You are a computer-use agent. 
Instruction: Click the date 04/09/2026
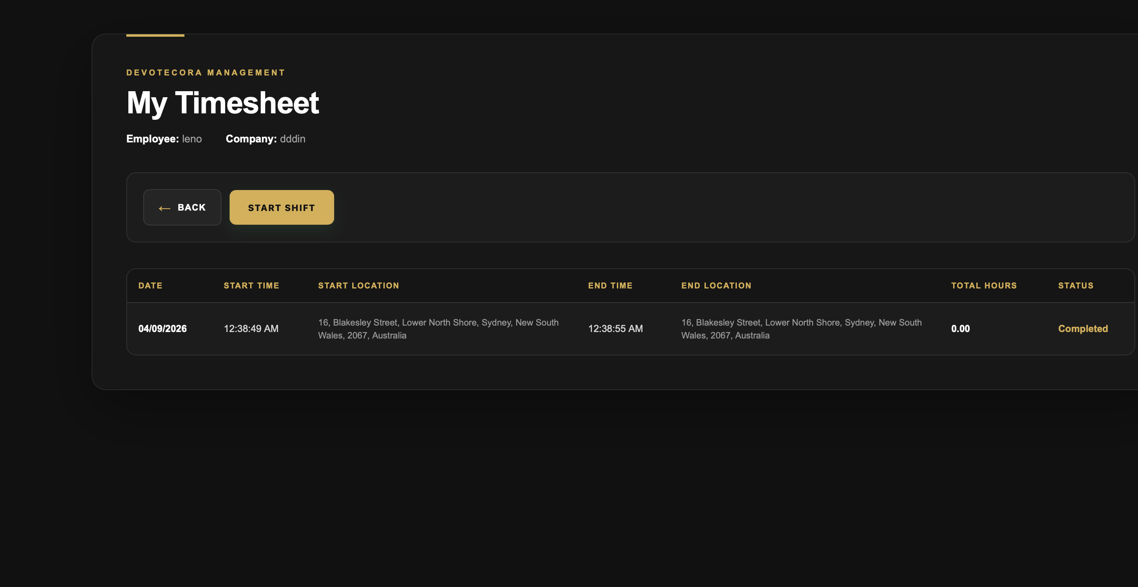coord(162,329)
